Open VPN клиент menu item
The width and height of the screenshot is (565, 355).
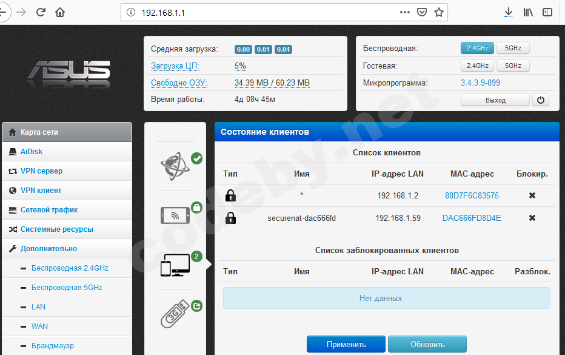[x=67, y=191]
